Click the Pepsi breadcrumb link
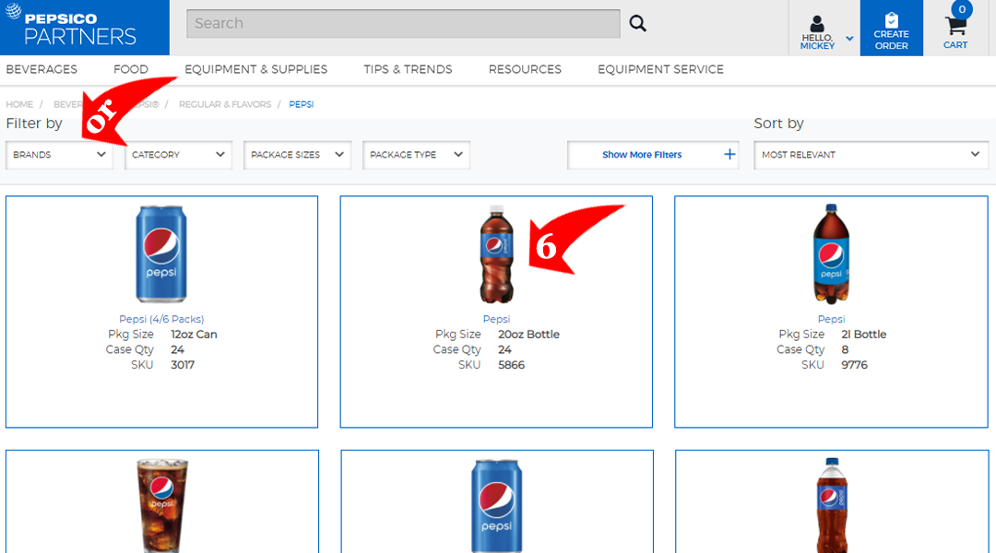Image resolution: width=996 pixels, height=553 pixels. (x=301, y=104)
